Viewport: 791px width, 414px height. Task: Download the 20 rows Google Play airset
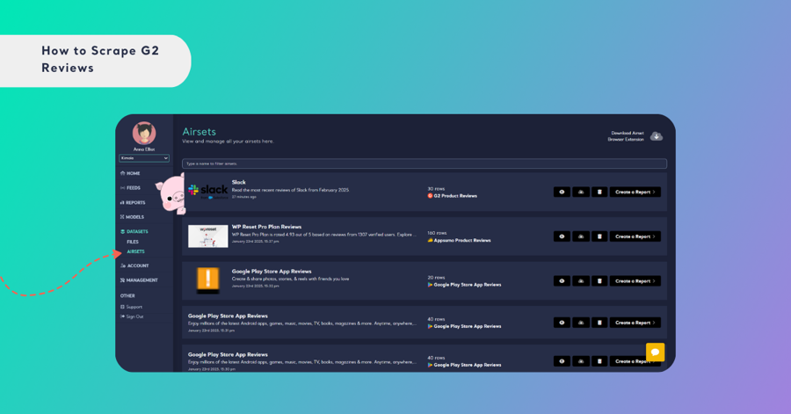click(581, 281)
